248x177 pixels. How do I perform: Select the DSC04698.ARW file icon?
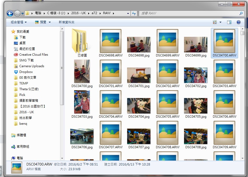click(x=110, y=41)
